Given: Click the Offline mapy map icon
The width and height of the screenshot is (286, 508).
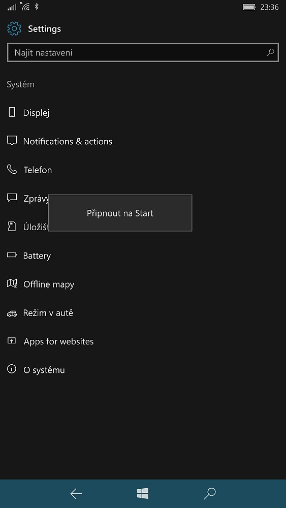Looking at the screenshot, I should tap(12, 283).
